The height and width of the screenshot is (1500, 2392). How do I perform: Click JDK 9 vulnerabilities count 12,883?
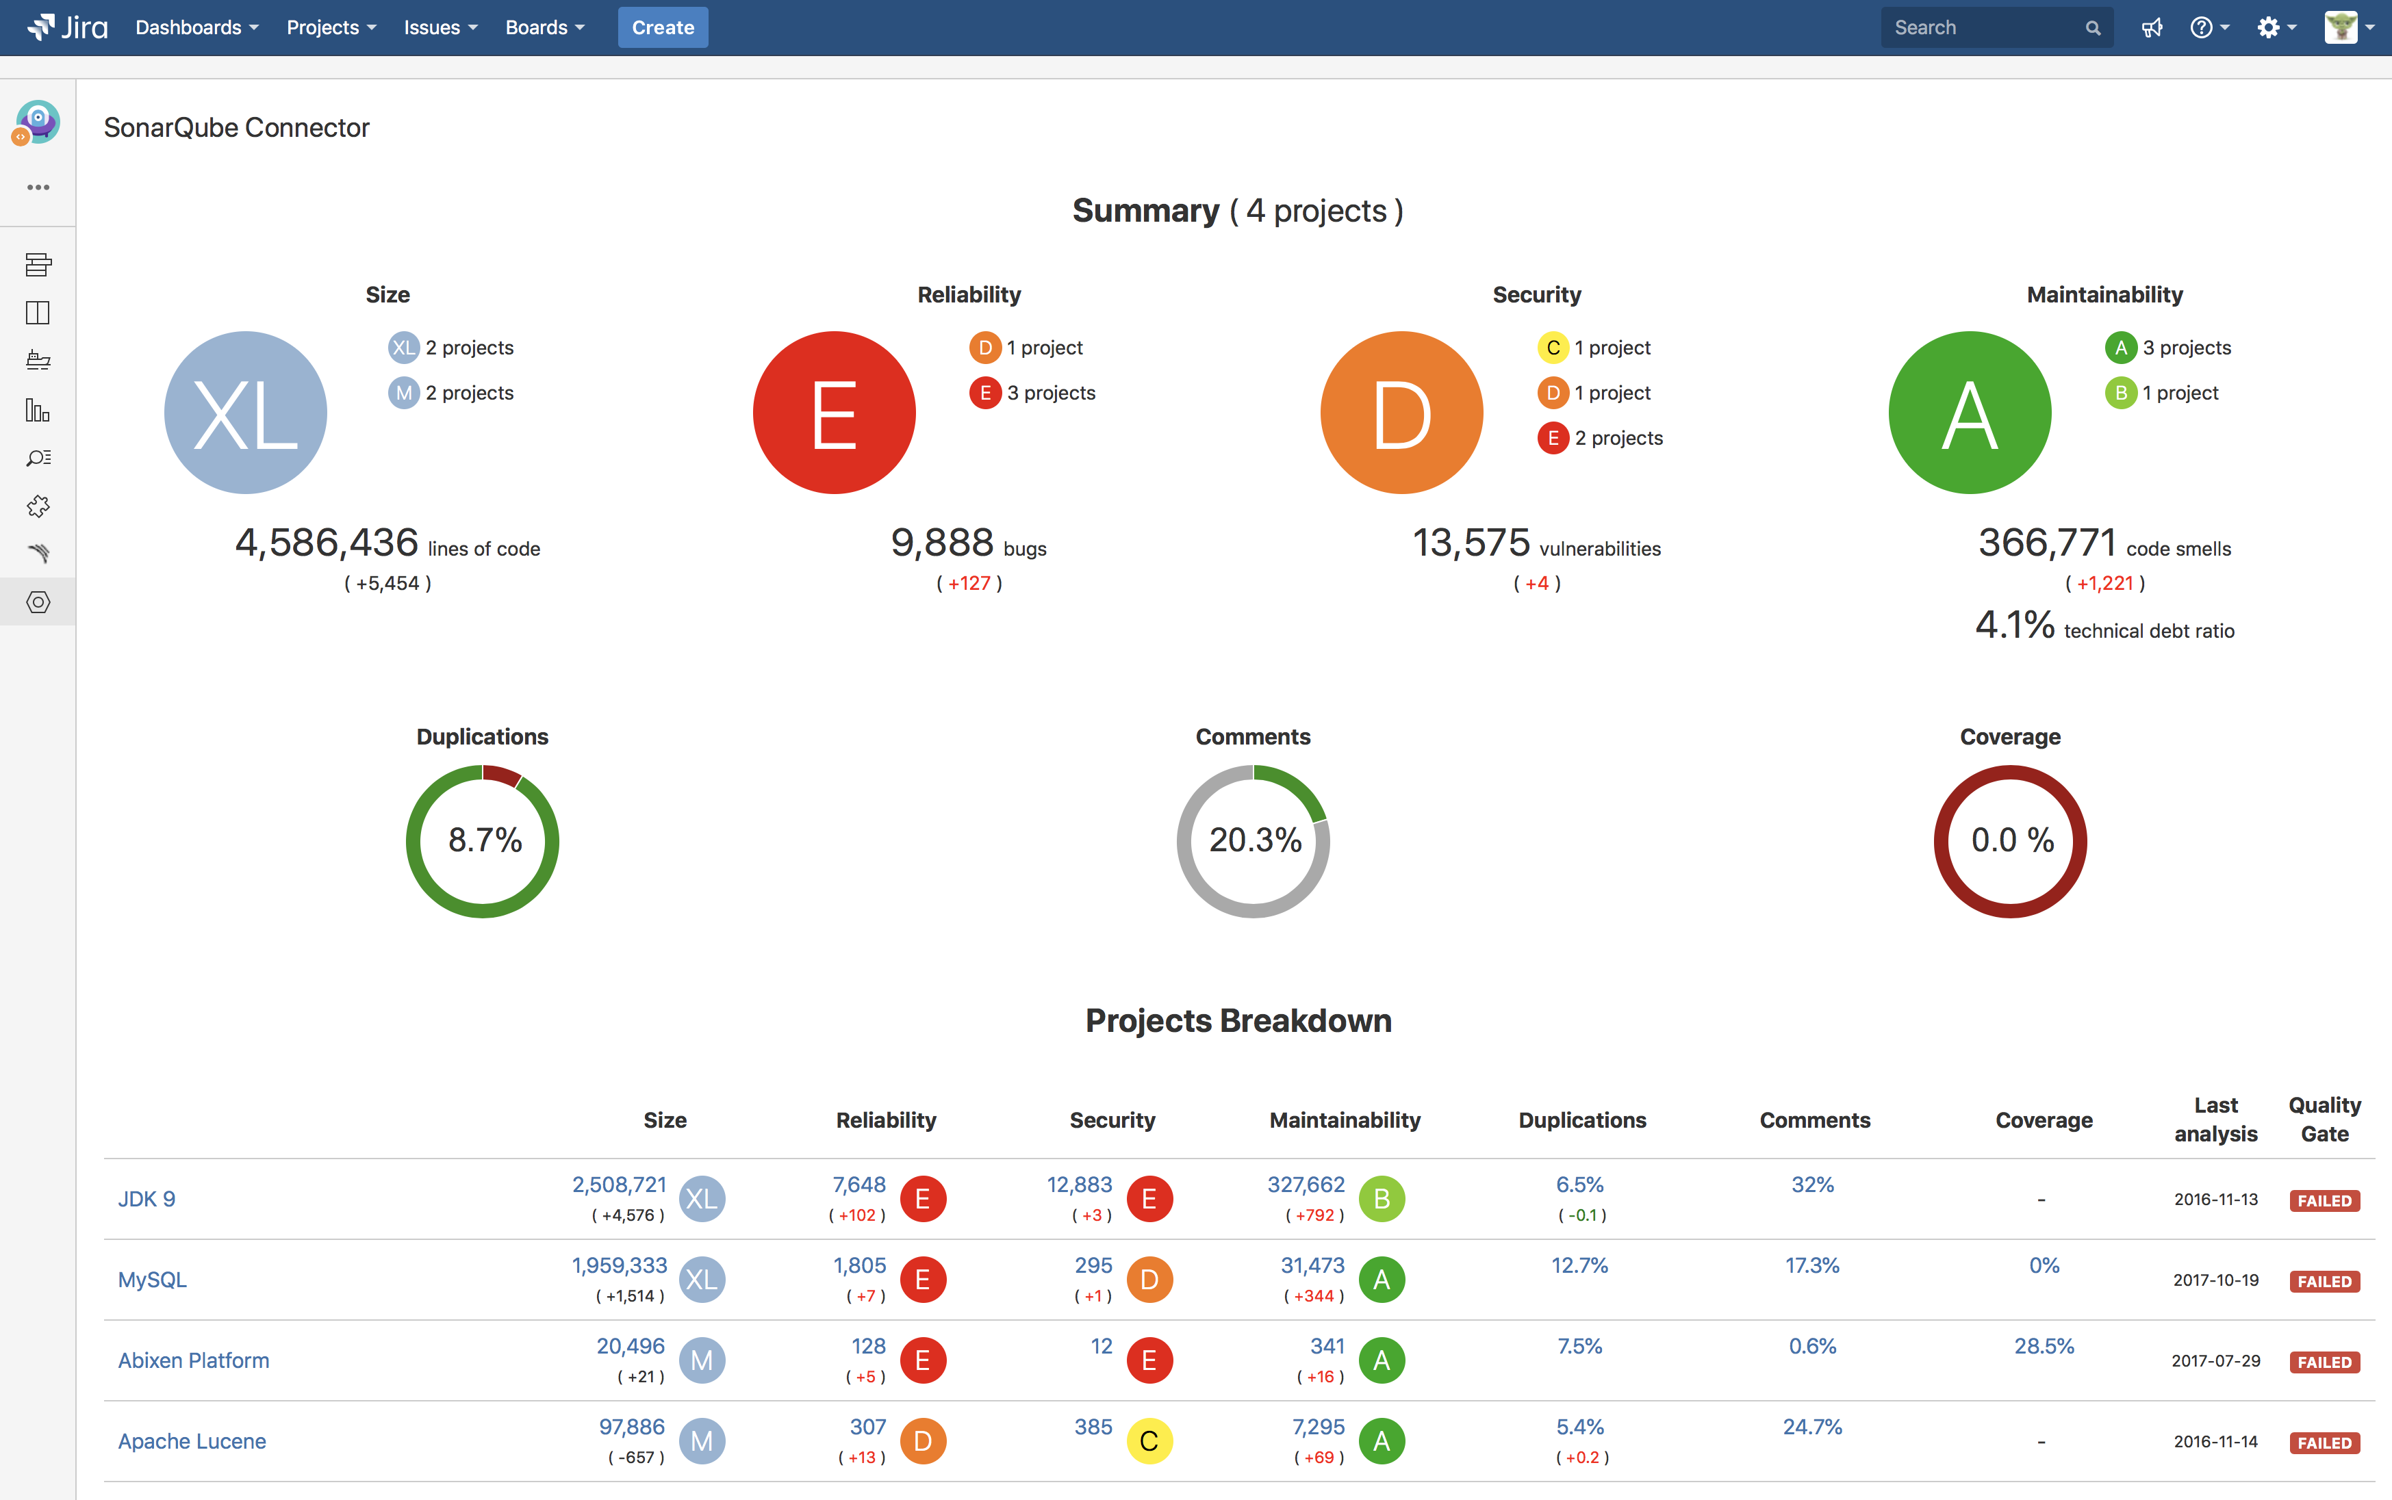pos(1080,1185)
